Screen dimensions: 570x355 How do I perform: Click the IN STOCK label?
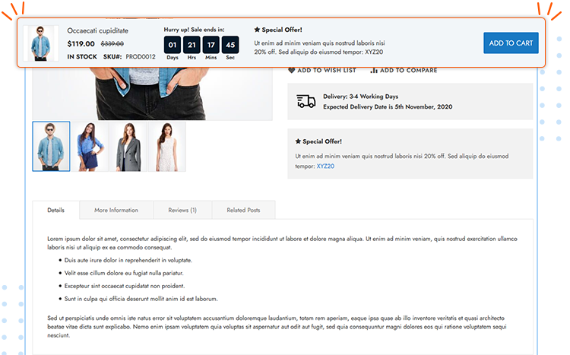pos(82,57)
